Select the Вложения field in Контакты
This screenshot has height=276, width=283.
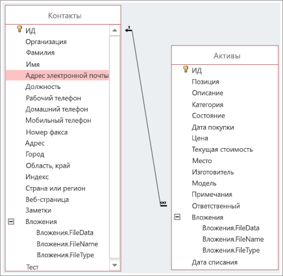(x=42, y=221)
